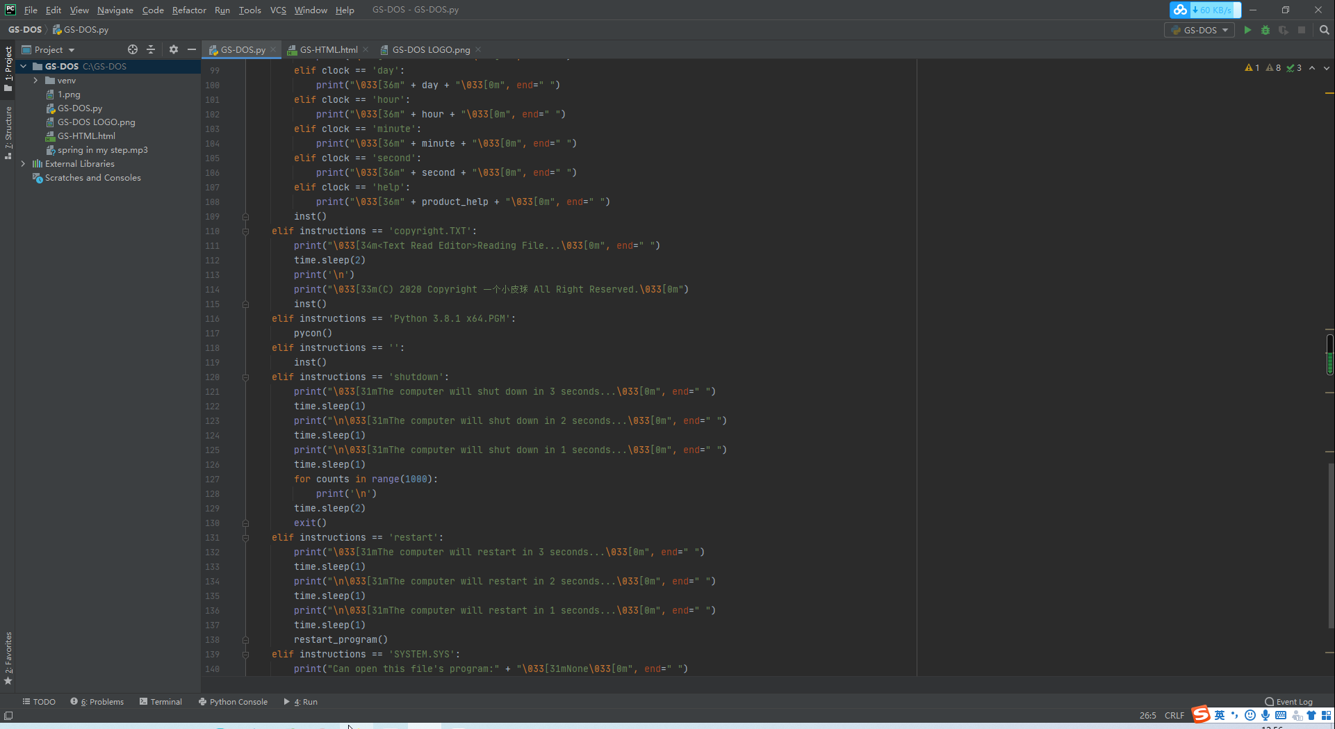Select spring in my step.mp3 file
The height and width of the screenshot is (729, 1335).
click(x=102, y=150)
